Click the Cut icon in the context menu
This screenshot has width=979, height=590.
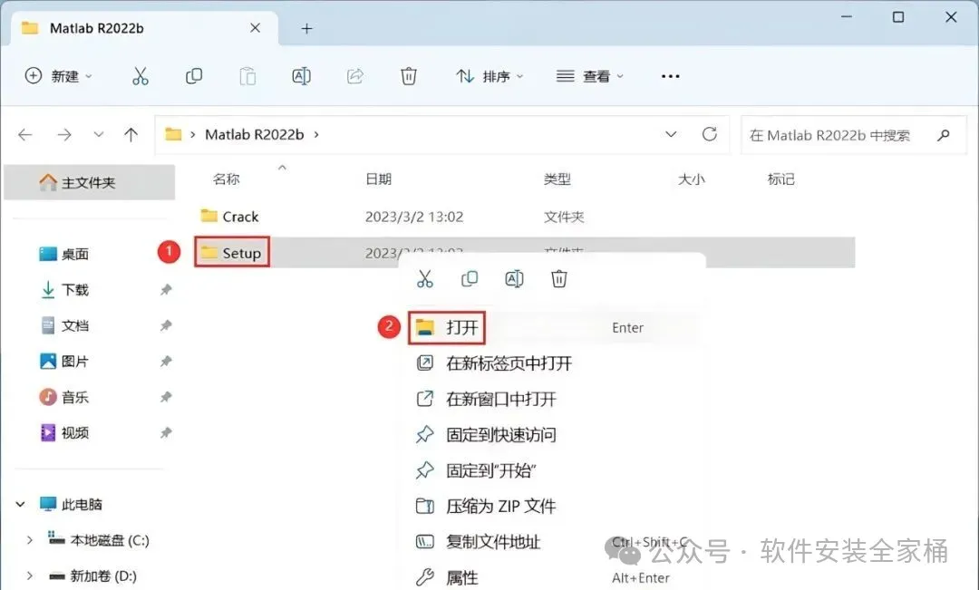[424, 278]
